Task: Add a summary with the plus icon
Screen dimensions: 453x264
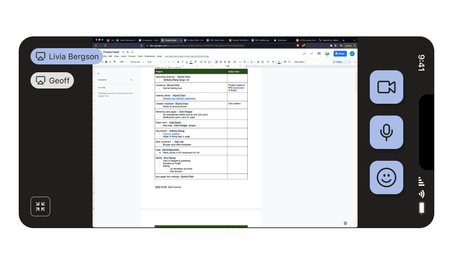Action: [131, 80]
